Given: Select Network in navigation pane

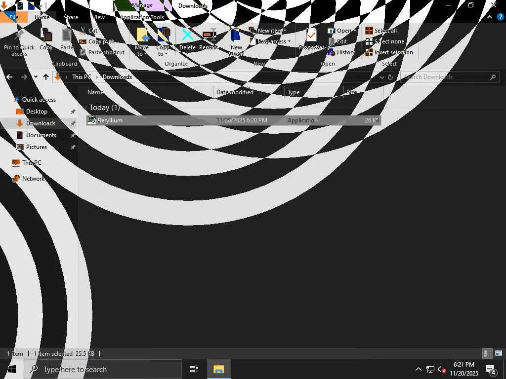Looking at the screenshot, I should tap(33, 179).
